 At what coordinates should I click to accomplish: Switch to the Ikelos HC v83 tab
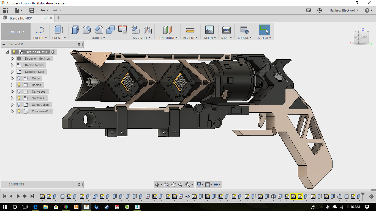pyautogui.click(x=21, y=18)
